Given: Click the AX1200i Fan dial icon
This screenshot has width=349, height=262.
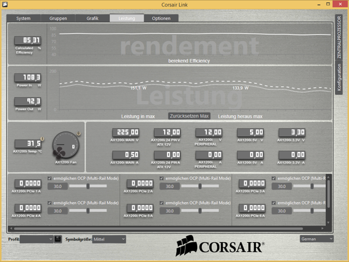Looking at the screenshot, I should click(66, 145).
